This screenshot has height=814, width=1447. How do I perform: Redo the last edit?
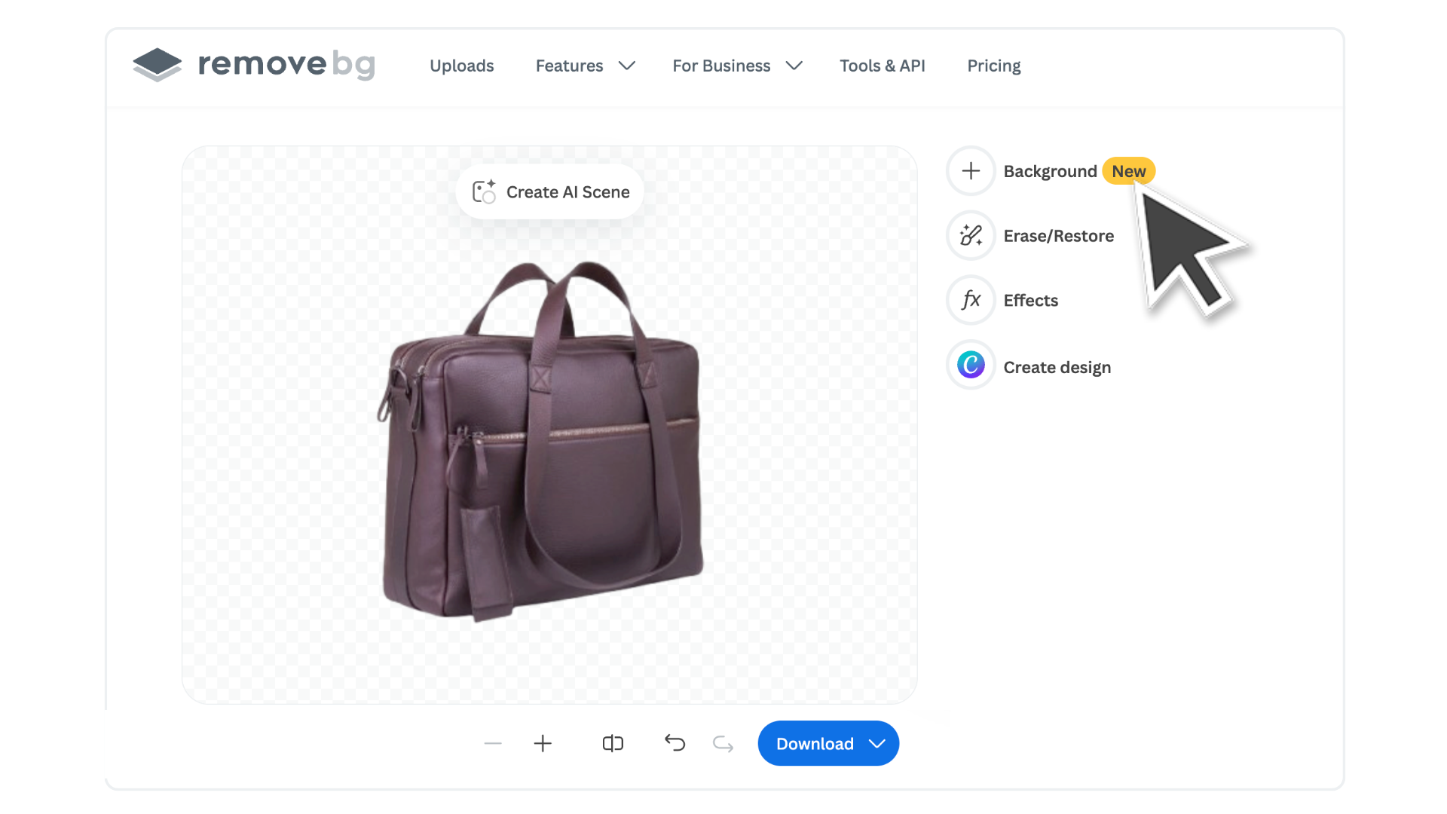[722, 743]
